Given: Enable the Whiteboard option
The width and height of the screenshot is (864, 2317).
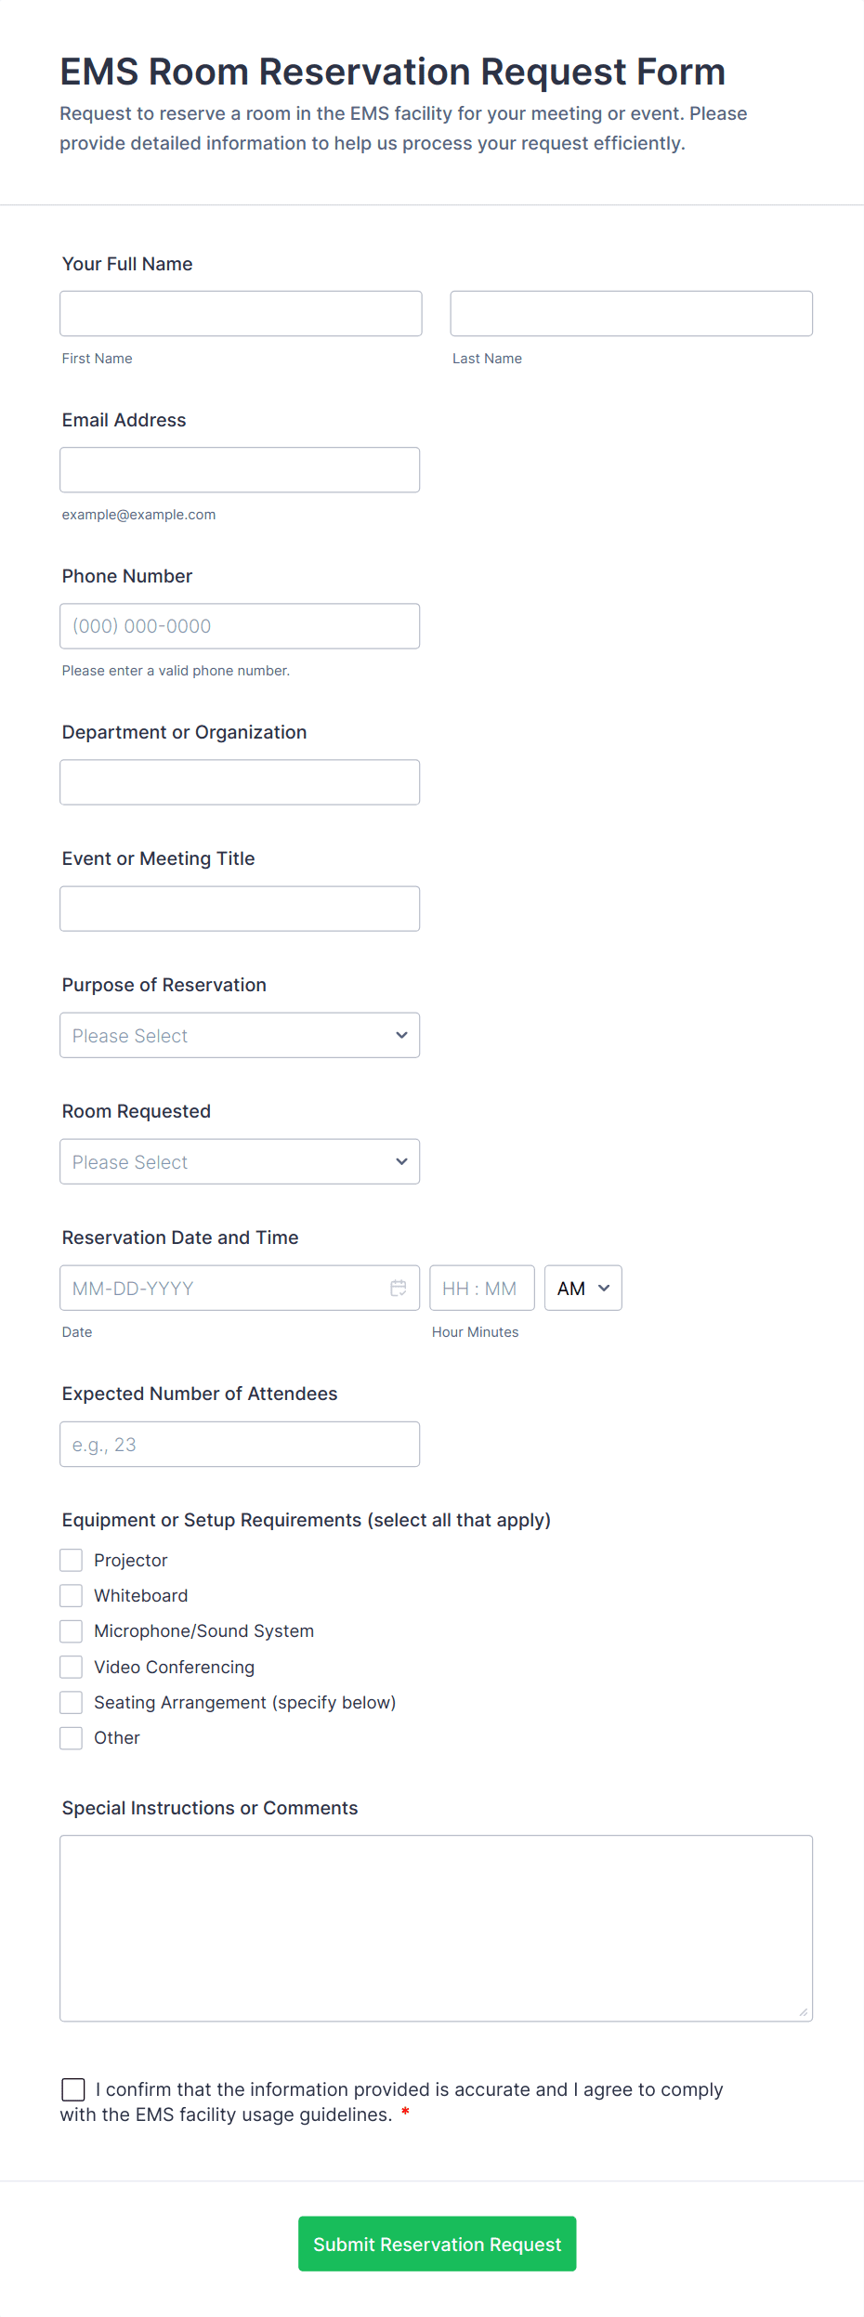Looking at the screenshot, I should pos(72,1595).
